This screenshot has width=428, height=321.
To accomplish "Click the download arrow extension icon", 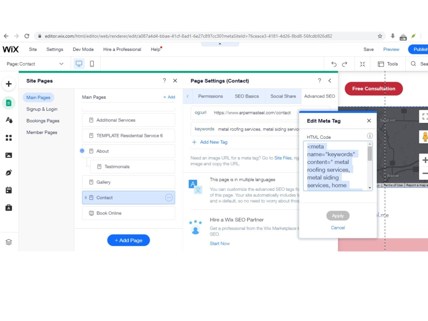I will click(x=393, y=36).
